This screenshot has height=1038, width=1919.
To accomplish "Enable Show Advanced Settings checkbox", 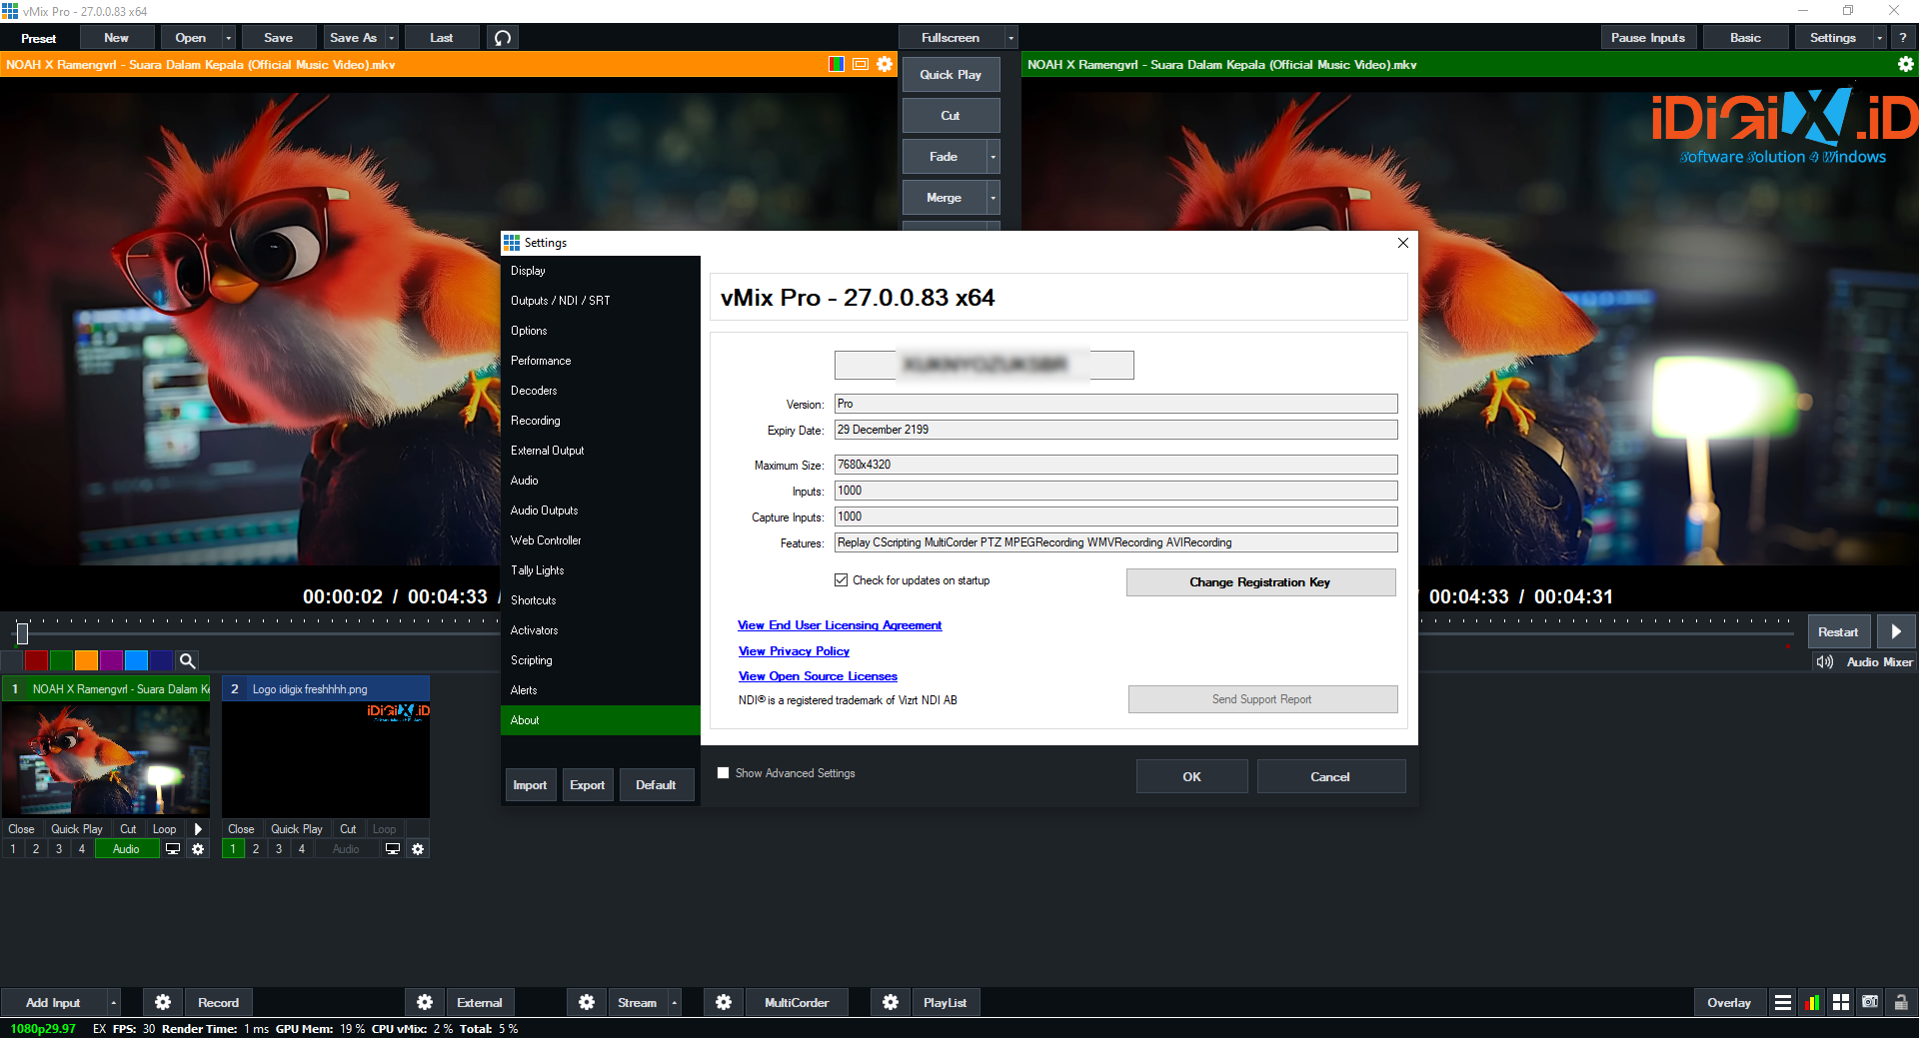I will coord(723,773).
